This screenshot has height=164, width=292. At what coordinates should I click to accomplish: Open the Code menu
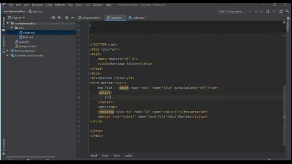click(49, 5)
